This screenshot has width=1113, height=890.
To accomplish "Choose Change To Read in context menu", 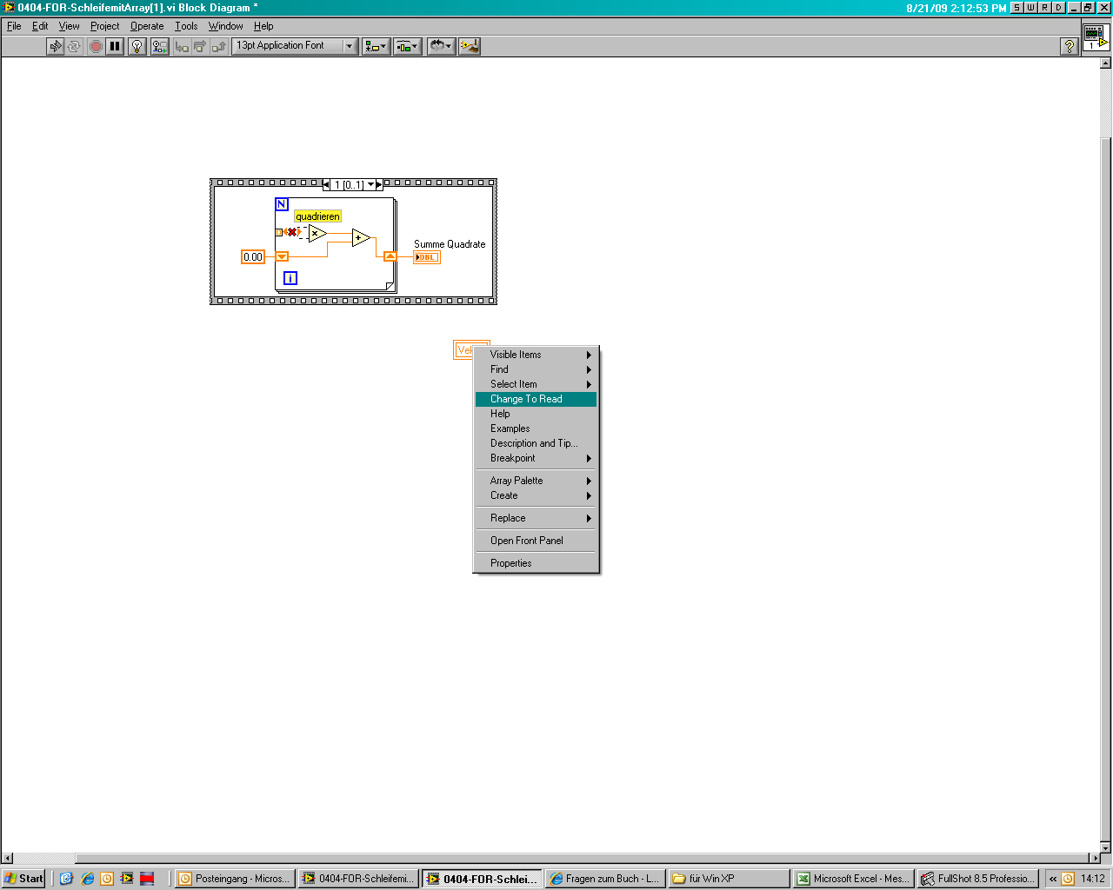I will (x=536, y=399).
